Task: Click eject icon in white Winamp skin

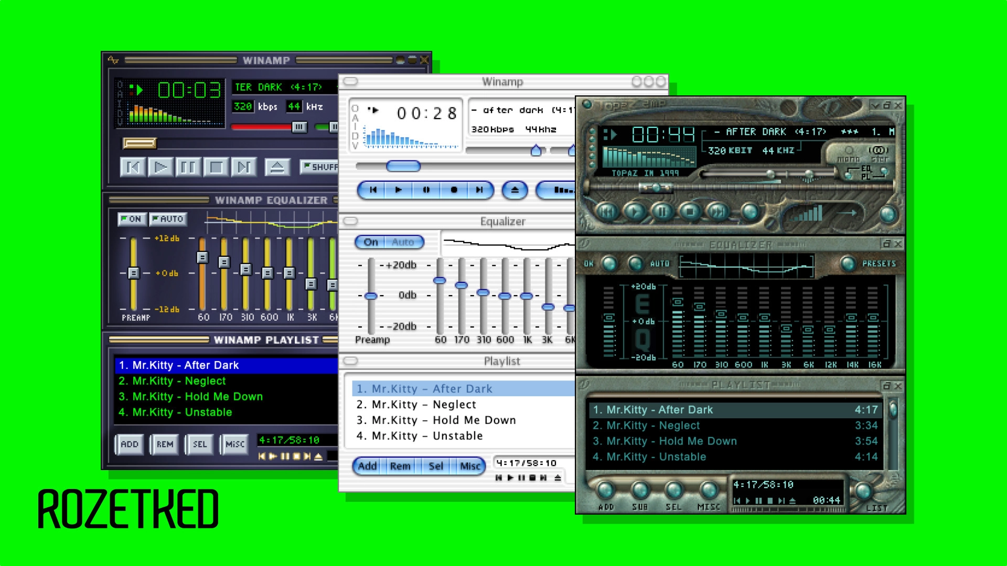Action: (515, 190)
